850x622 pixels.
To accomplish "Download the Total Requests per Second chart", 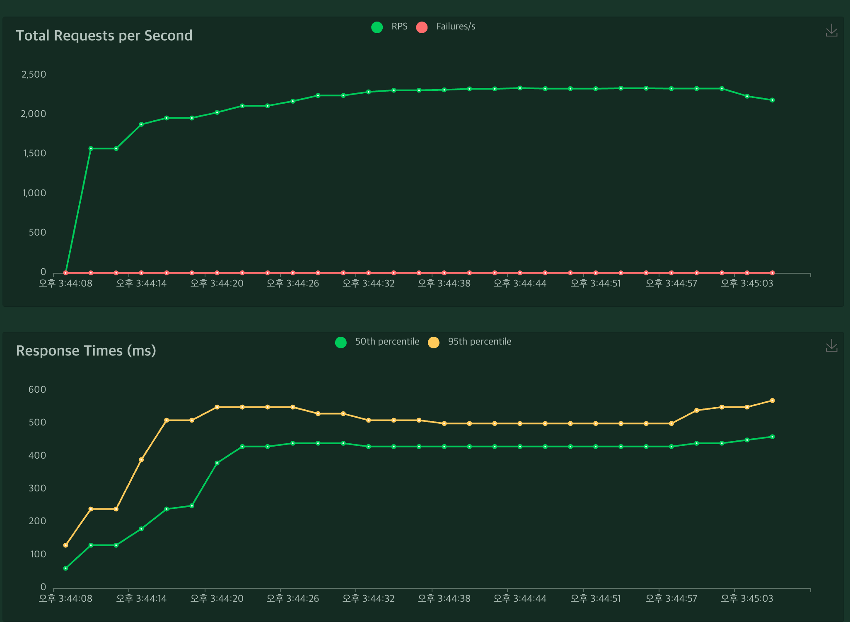I will [x=831, y=30].
